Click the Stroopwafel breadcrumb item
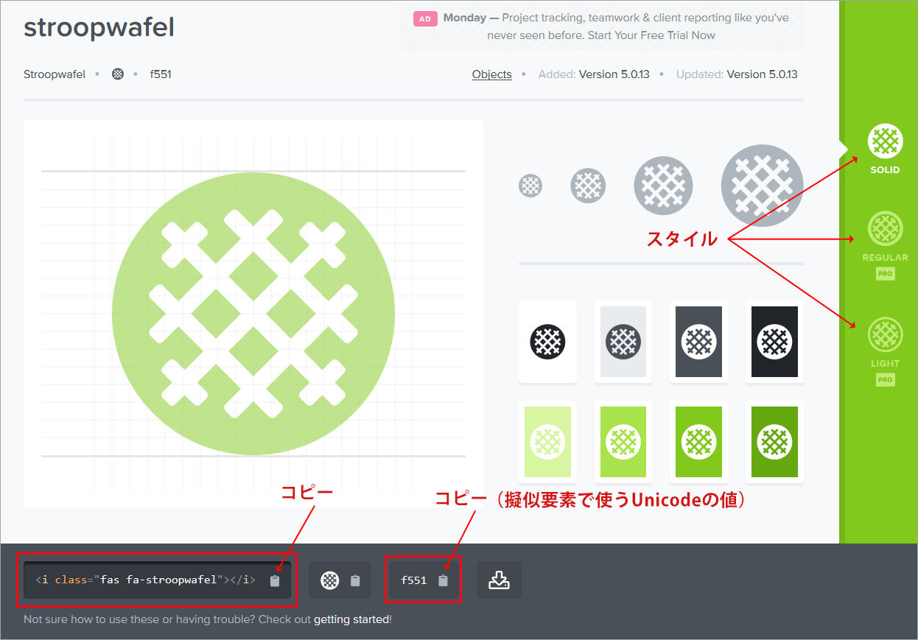918x640 pixels. (54, 74)
